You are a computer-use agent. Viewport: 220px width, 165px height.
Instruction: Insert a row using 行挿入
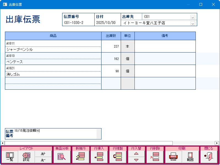coord(99,157)
